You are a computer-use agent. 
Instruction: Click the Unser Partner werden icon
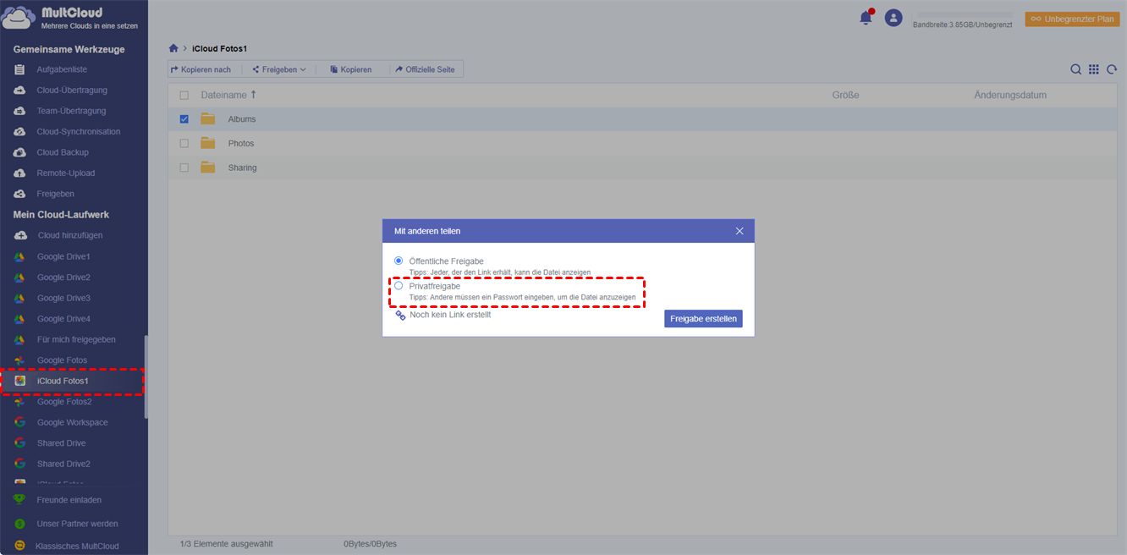[19, 524]
